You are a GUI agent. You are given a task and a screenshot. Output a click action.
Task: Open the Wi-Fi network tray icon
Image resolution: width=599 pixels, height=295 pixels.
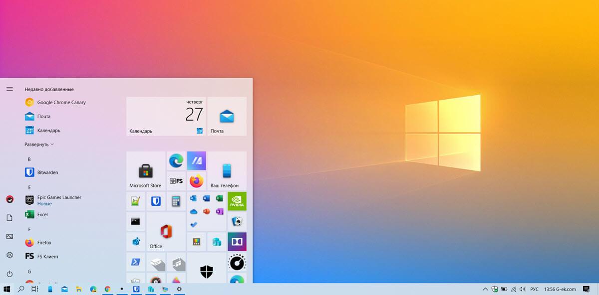pos(513,289)
